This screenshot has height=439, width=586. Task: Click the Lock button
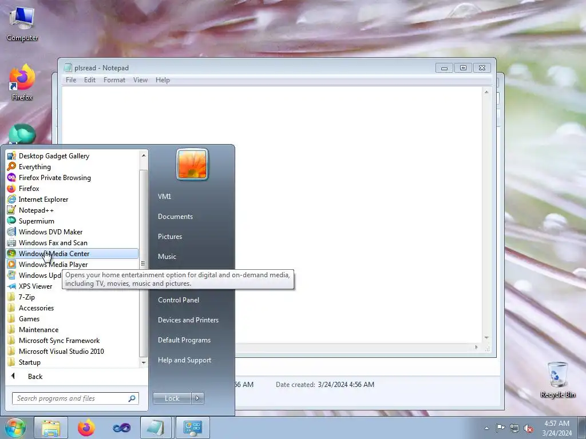[x=172, y=398]
